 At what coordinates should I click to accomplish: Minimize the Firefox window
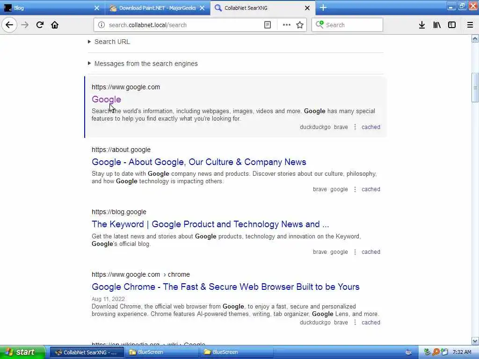(x=451, y=7)
